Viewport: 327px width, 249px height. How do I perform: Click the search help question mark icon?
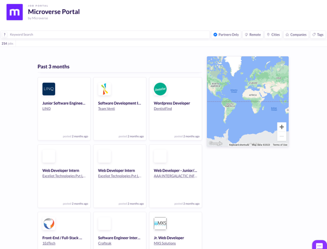pyautogui.click(x=5, y=35)
